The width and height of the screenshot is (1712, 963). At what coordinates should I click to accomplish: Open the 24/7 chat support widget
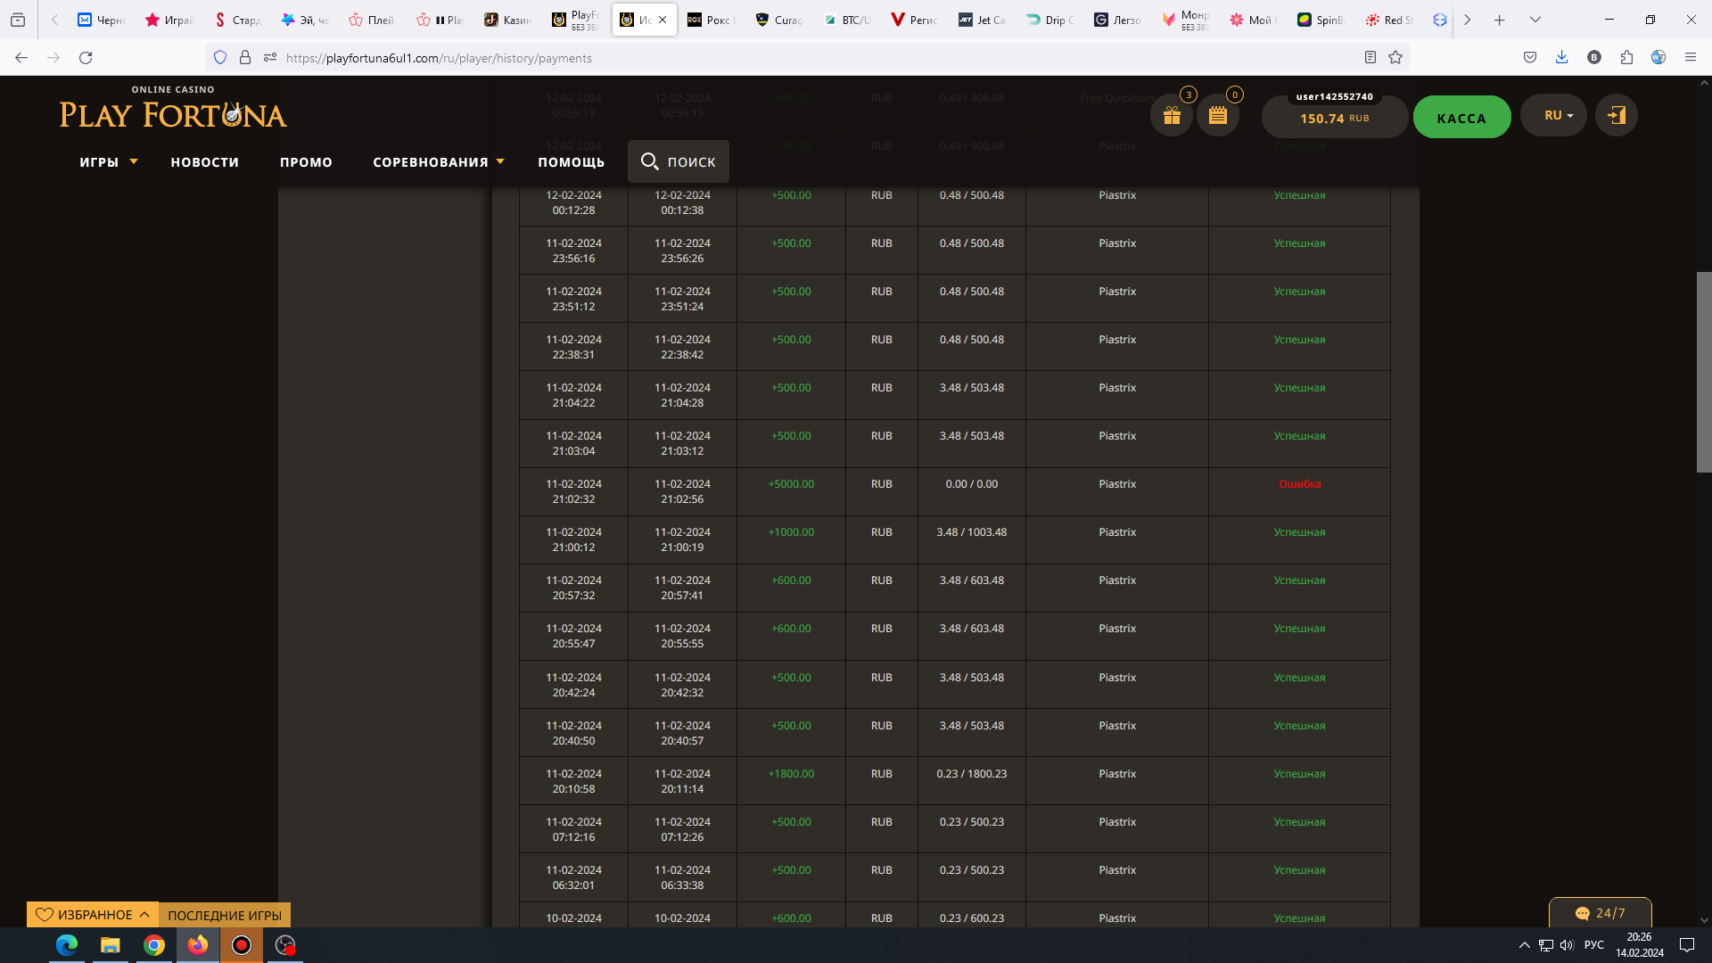(x=1601, y=913)
